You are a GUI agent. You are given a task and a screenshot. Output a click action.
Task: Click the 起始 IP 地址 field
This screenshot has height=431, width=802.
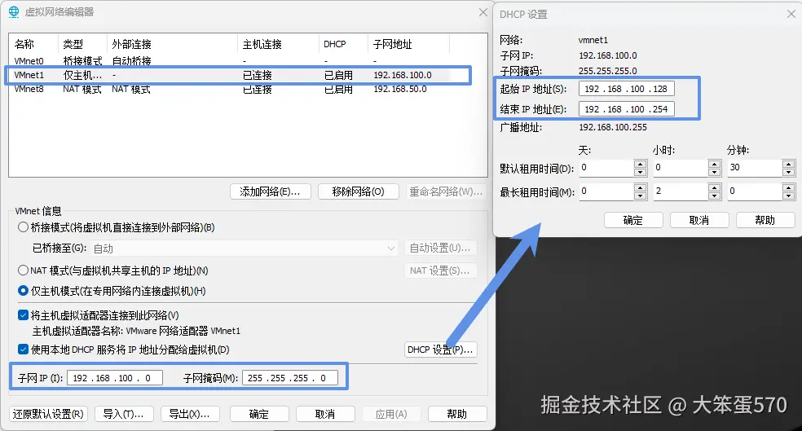click(627, 89)
